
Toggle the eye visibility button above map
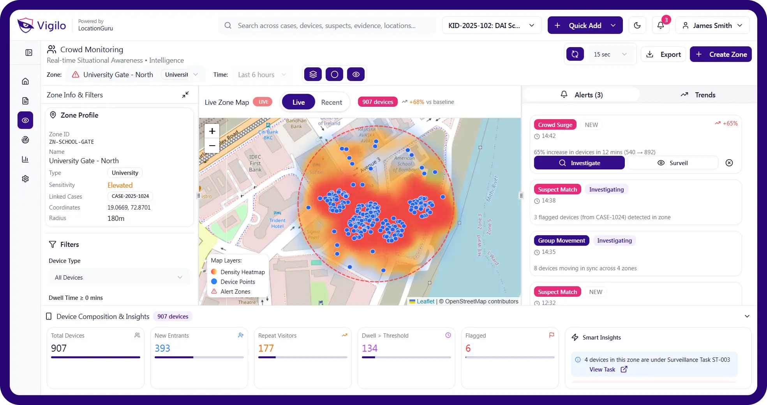click(x=356, y=74)
